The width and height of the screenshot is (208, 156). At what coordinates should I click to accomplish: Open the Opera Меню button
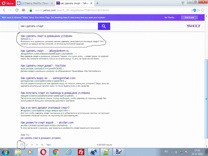(x=8, y=3)
